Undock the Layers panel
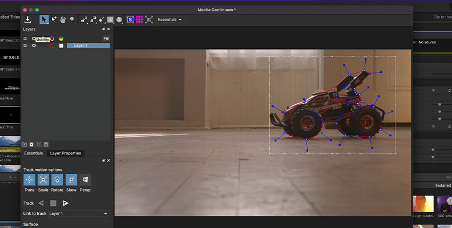The width and height of the screenshot is (452, 228). (104, 29)
